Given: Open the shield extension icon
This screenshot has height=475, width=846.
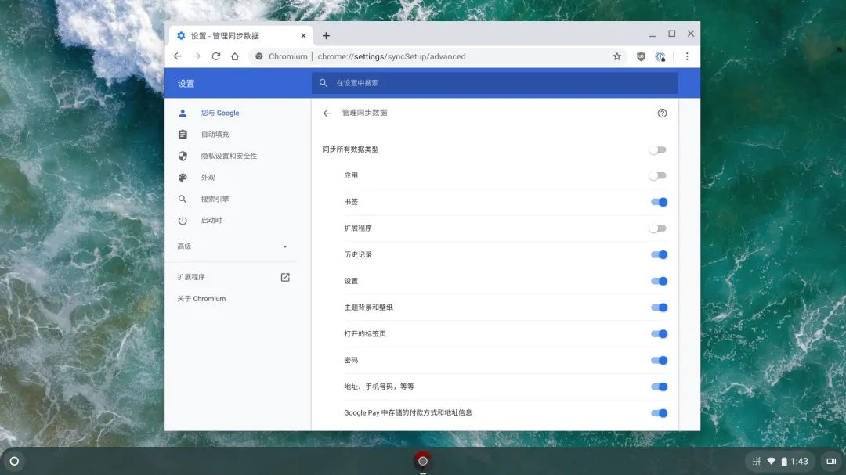Looking at the screenshot, I should coord(641,56).
